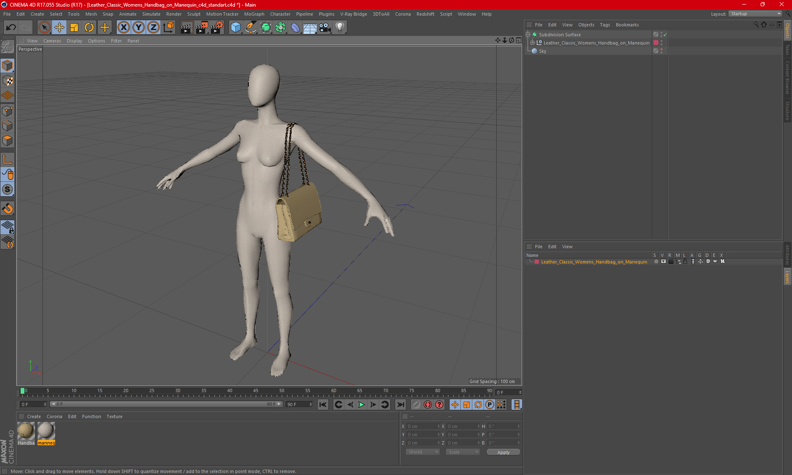792x475 pixels.
Task: Toggle layer Solo dot
Action: 656,261
